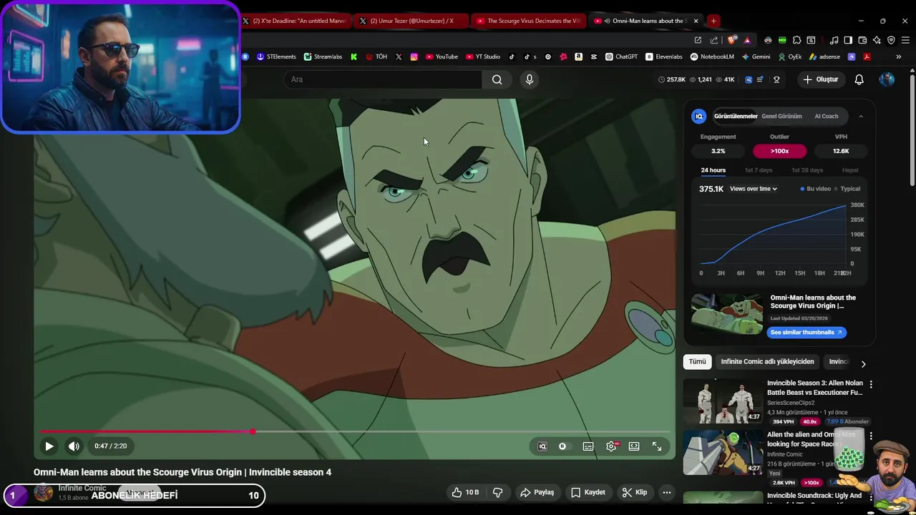This screenshot has width=916, height=515.
Task: Open the Elevenlabs bookmark
Action: [x=664, y=57]
